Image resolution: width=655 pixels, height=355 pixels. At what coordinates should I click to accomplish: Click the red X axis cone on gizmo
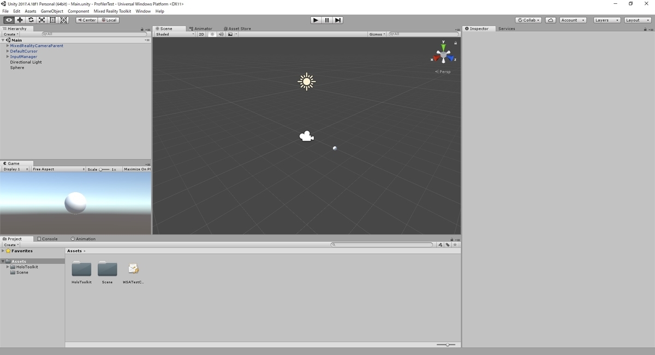pyautogui.click(x=436, y=58)
